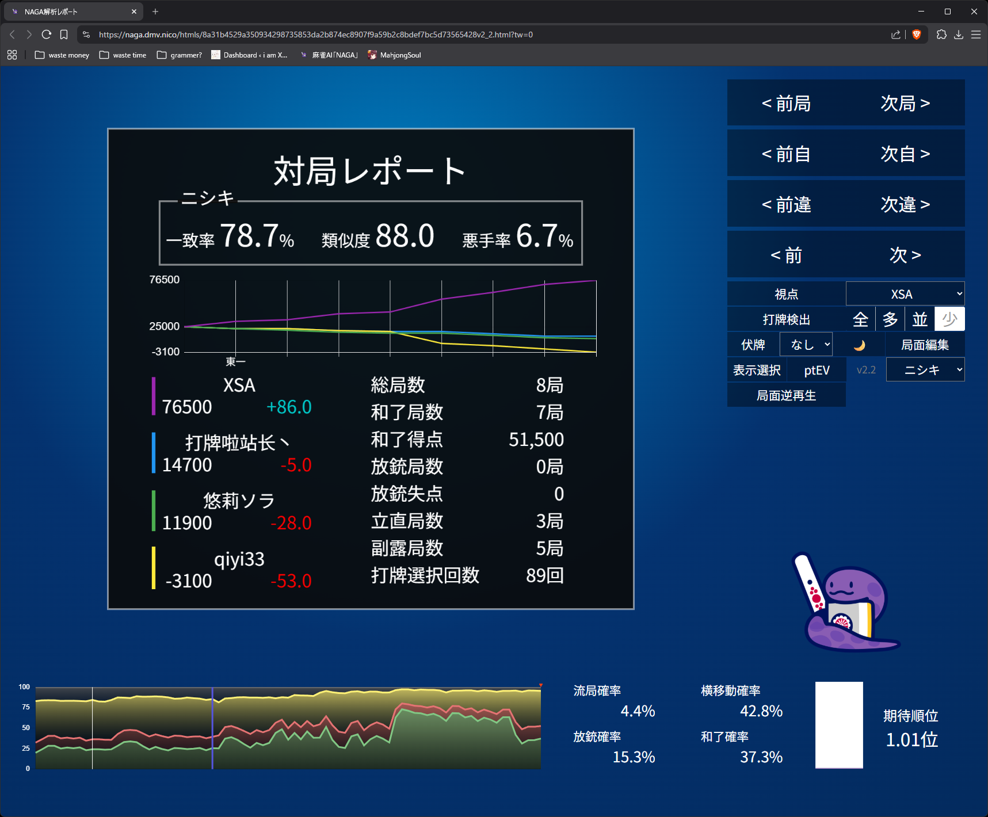Click the bookmark page icon
988x817 pixels.
[x=64, y=35]
